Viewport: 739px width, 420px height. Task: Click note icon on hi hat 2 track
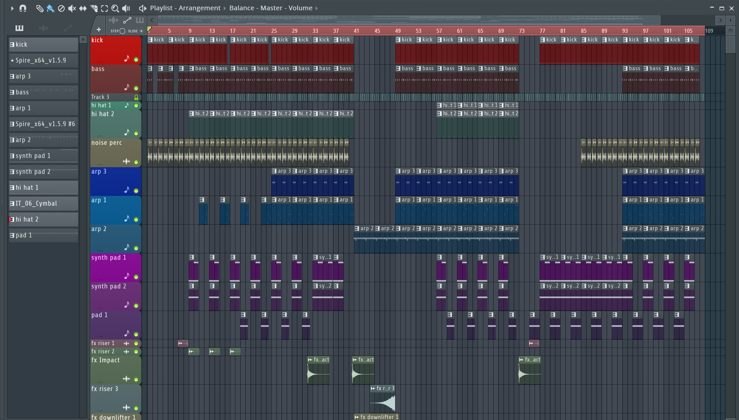(127, 132)
